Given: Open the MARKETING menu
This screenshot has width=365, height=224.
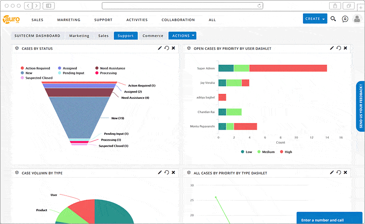Looking at the screenshot, I should (x=69, y=20).
